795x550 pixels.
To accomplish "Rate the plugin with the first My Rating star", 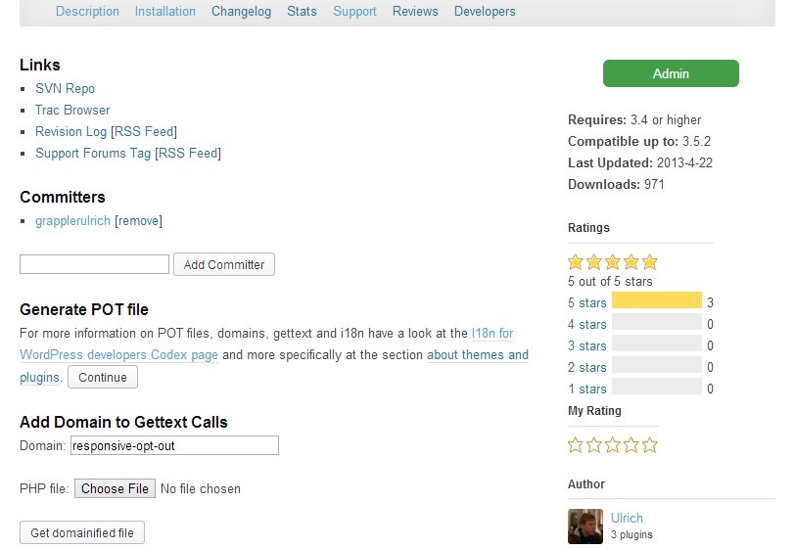I will coord(576,445).
